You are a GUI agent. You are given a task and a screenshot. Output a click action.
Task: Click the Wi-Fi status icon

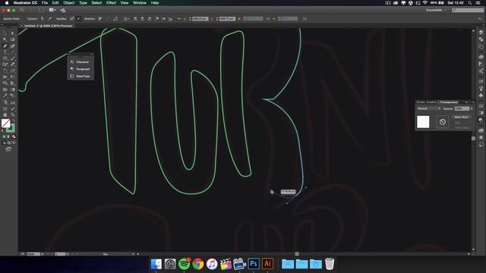425,3
